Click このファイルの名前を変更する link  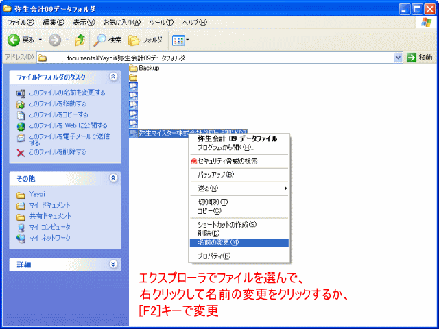coord(67,93)
